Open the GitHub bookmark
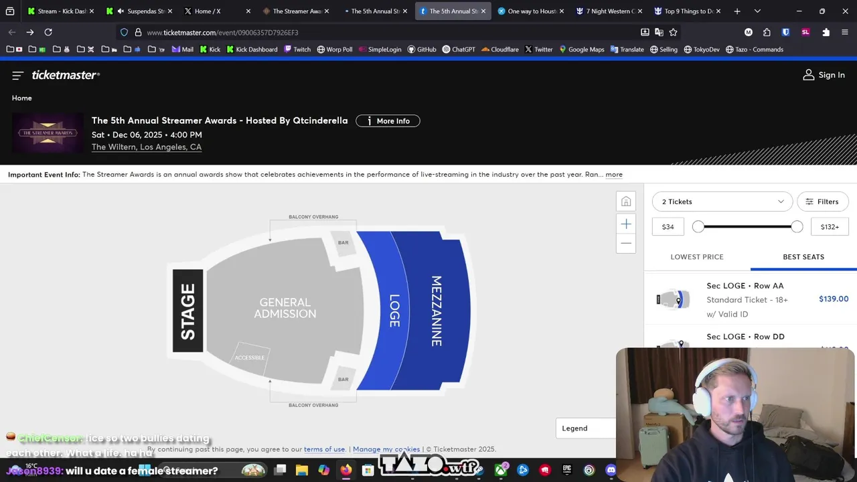Viewport: 857px width, 482px height. pyautogui.click(x=422, y=50)
